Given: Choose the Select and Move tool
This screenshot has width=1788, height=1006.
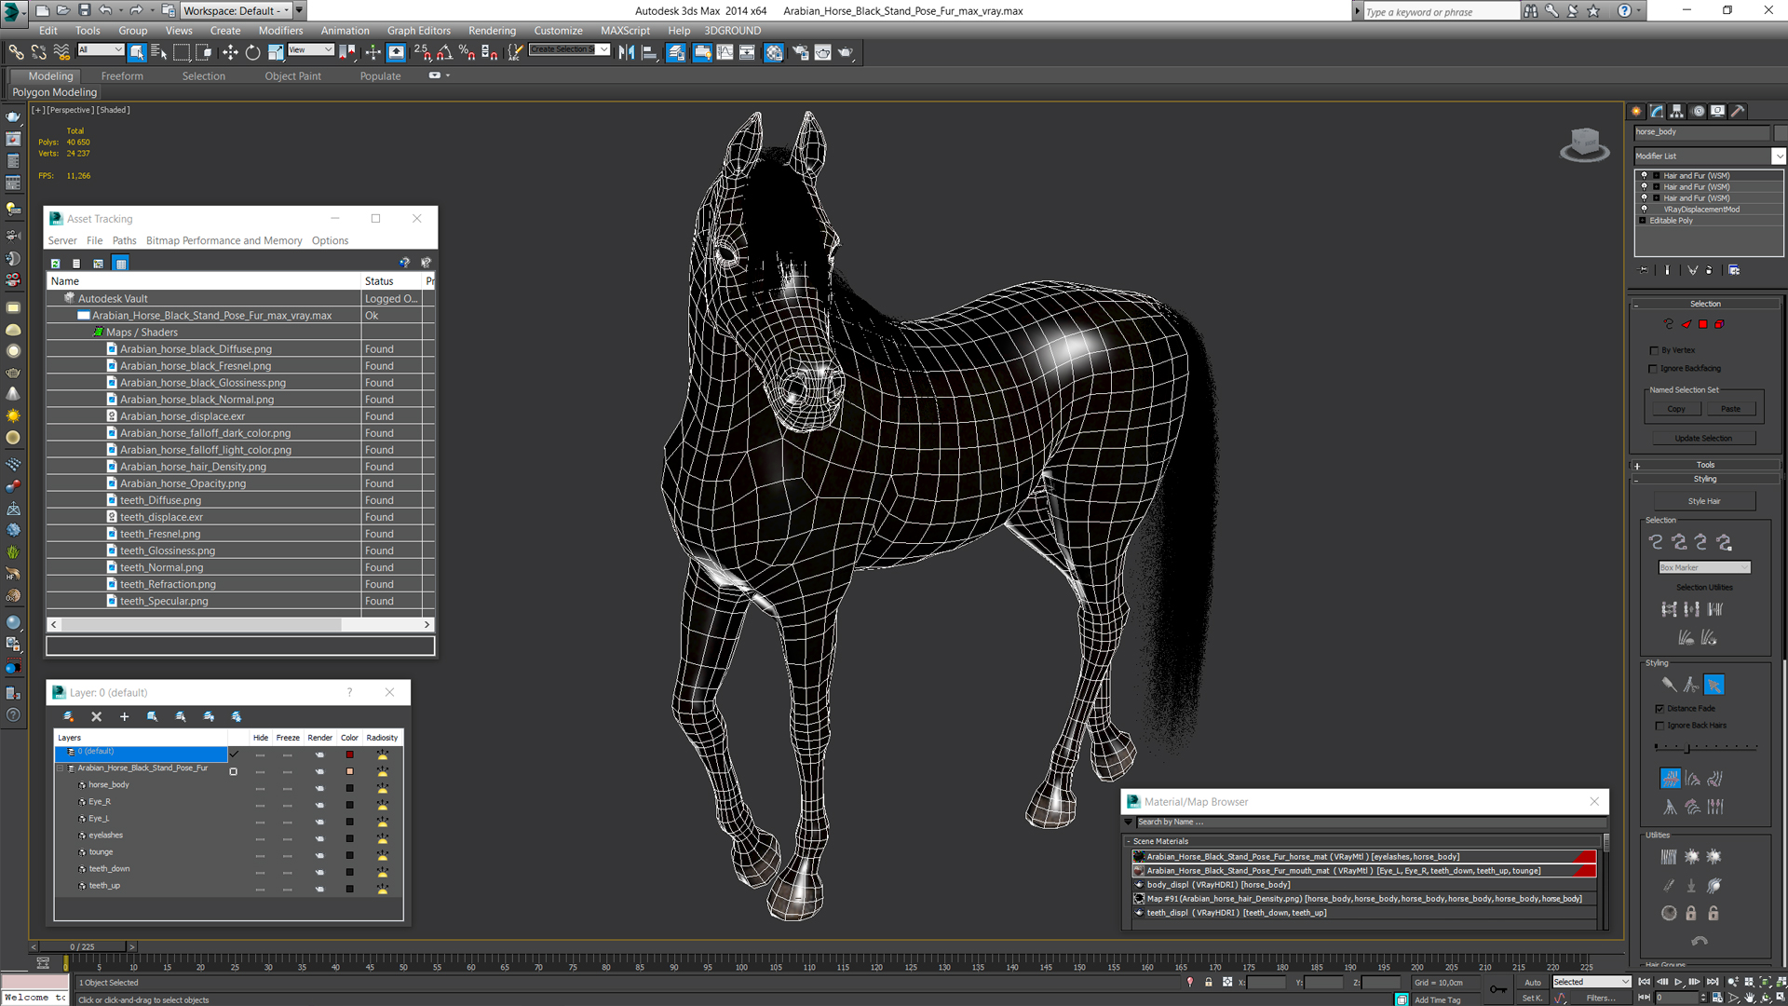Looking at the screenshot, I should point(230,52).
